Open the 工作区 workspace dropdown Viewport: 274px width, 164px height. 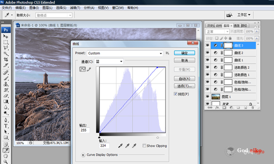pyautogui.click(x=243, y=15)
